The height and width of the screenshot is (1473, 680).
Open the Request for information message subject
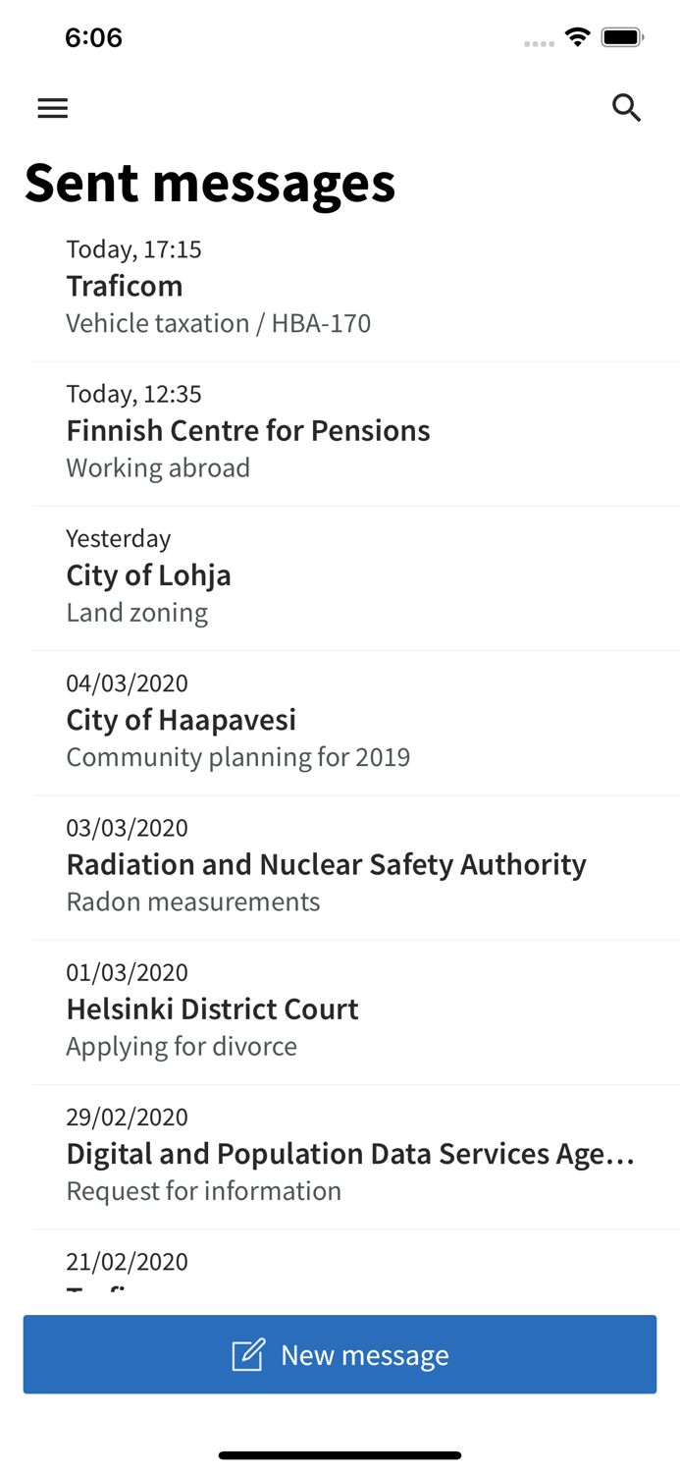pos(203,1190)
